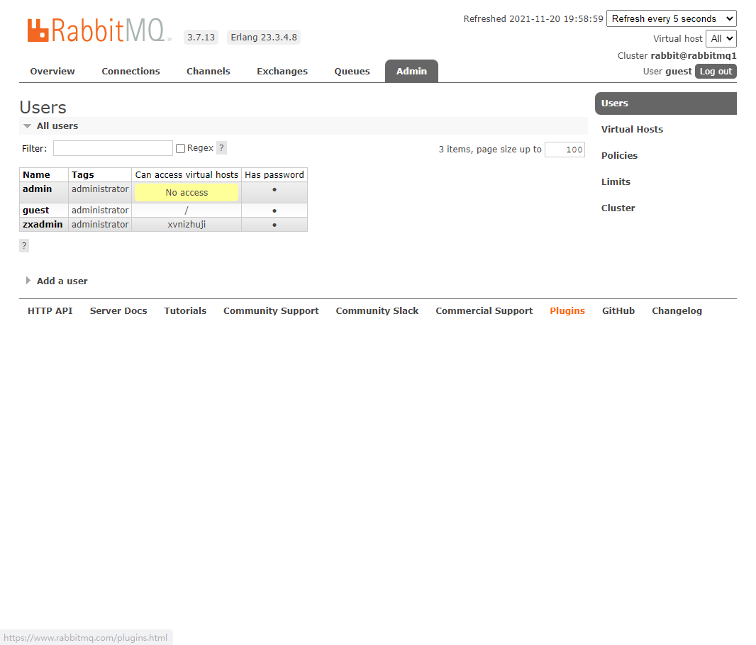Screen dimensions: 756x645
Task: Open the Queues tab
Action: click(x=352, y=72)
